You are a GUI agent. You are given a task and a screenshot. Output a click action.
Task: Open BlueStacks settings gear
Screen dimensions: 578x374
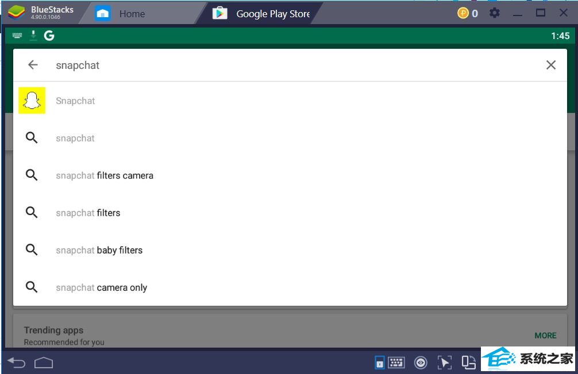[494, 13]
